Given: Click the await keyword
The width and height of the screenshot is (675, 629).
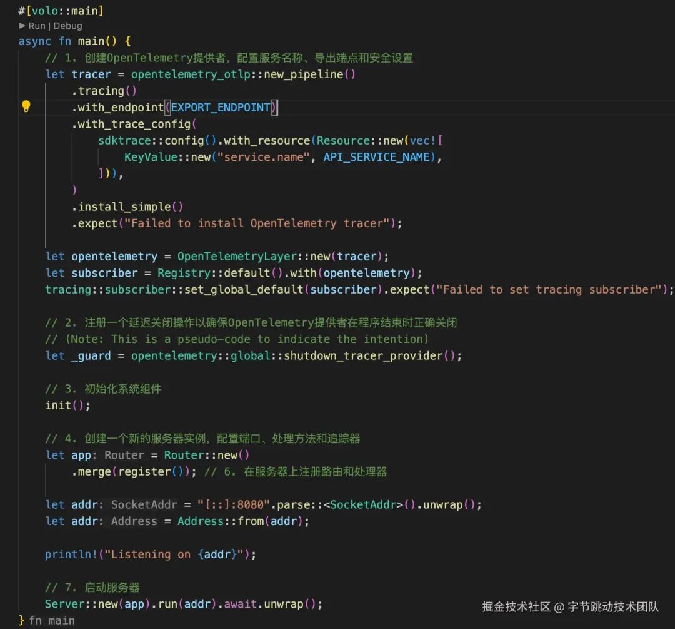Looking at the screenshot, I should click(x=241, y=604).
